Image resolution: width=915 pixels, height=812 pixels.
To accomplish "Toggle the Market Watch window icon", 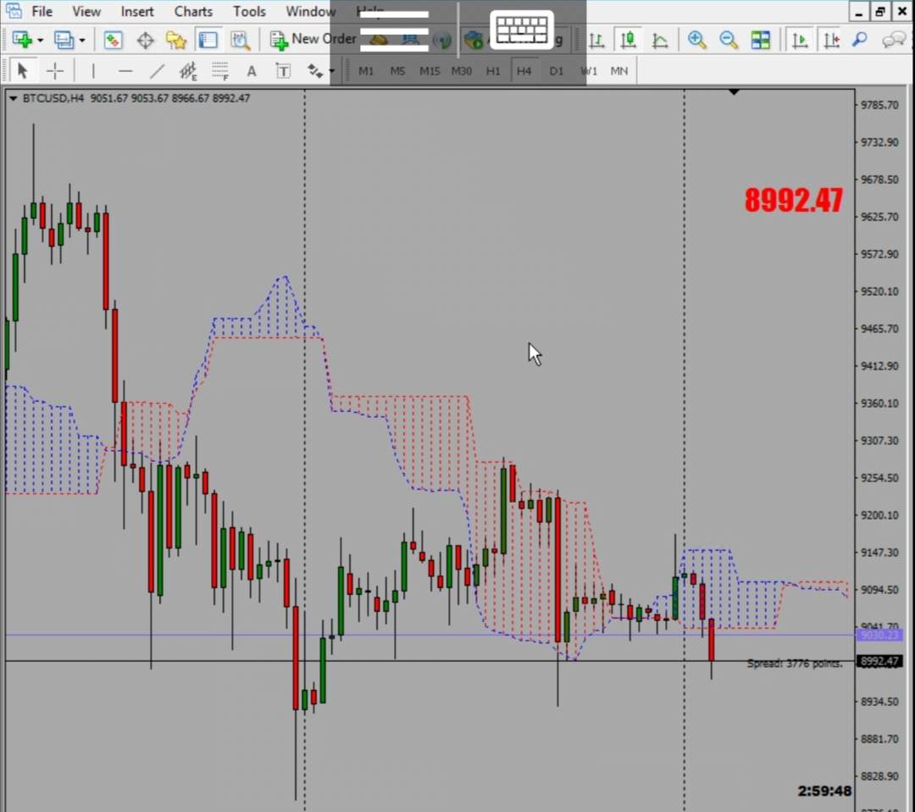I will (x=113, y=40).
